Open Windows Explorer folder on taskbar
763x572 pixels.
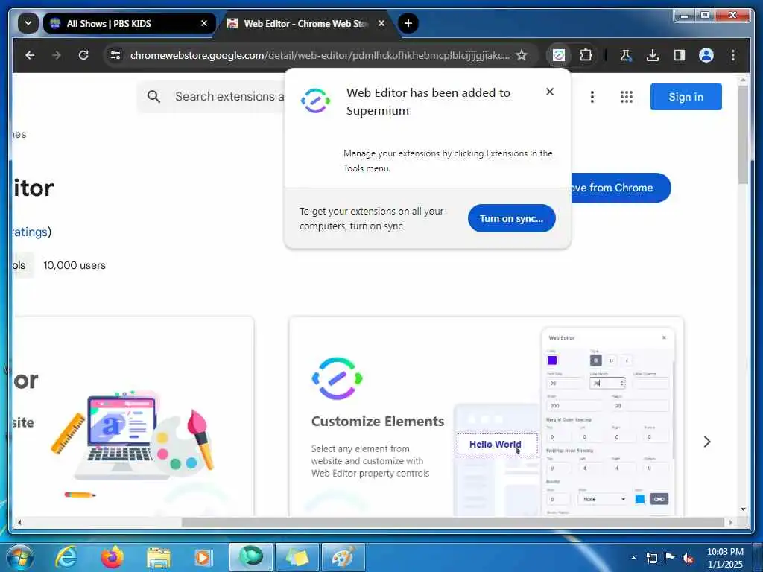159,559
